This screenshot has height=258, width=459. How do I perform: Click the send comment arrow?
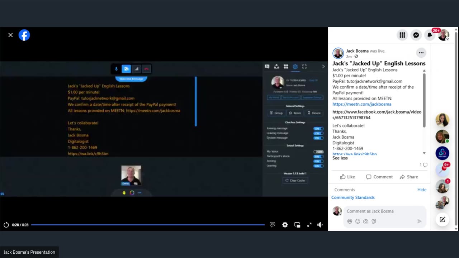click(419, 221)
